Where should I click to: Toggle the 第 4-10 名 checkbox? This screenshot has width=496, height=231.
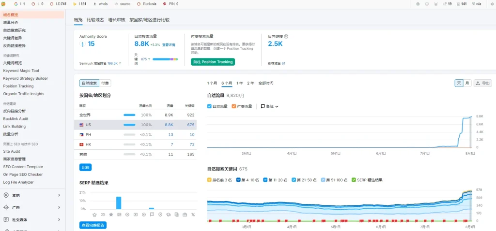(x=238, y=180)
